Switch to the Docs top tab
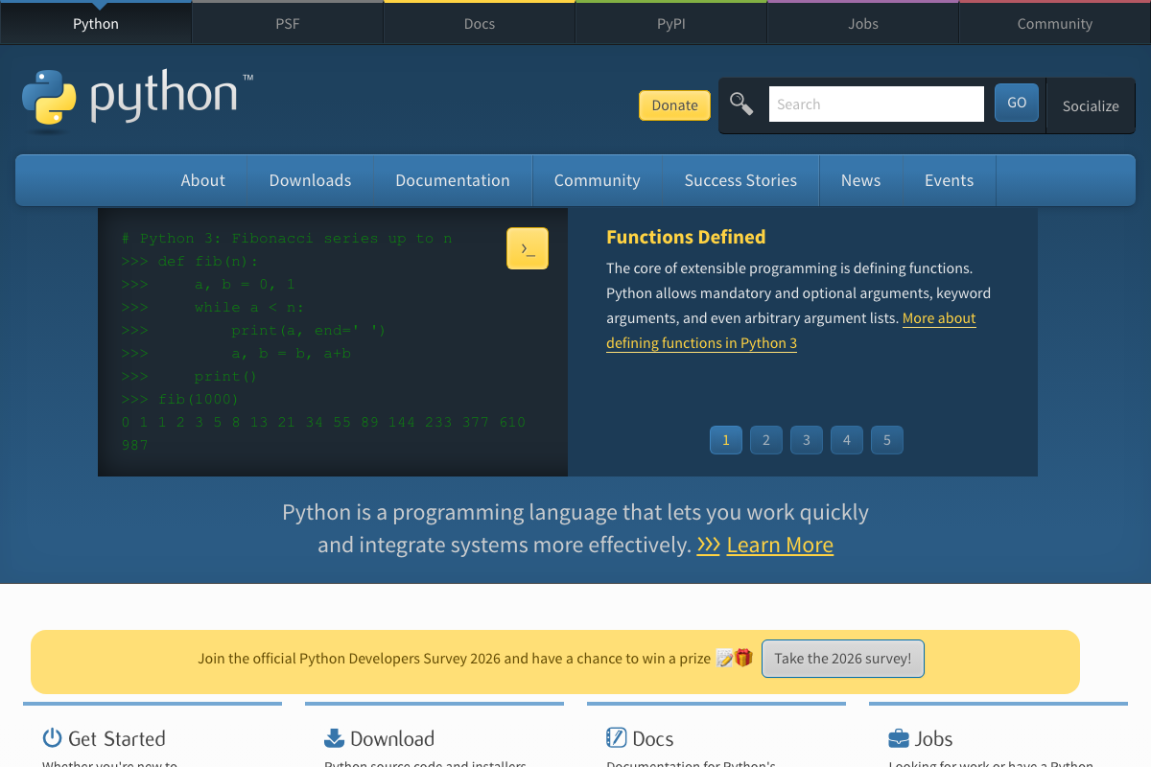The image size is (1151, 767). tap(480, 23)
